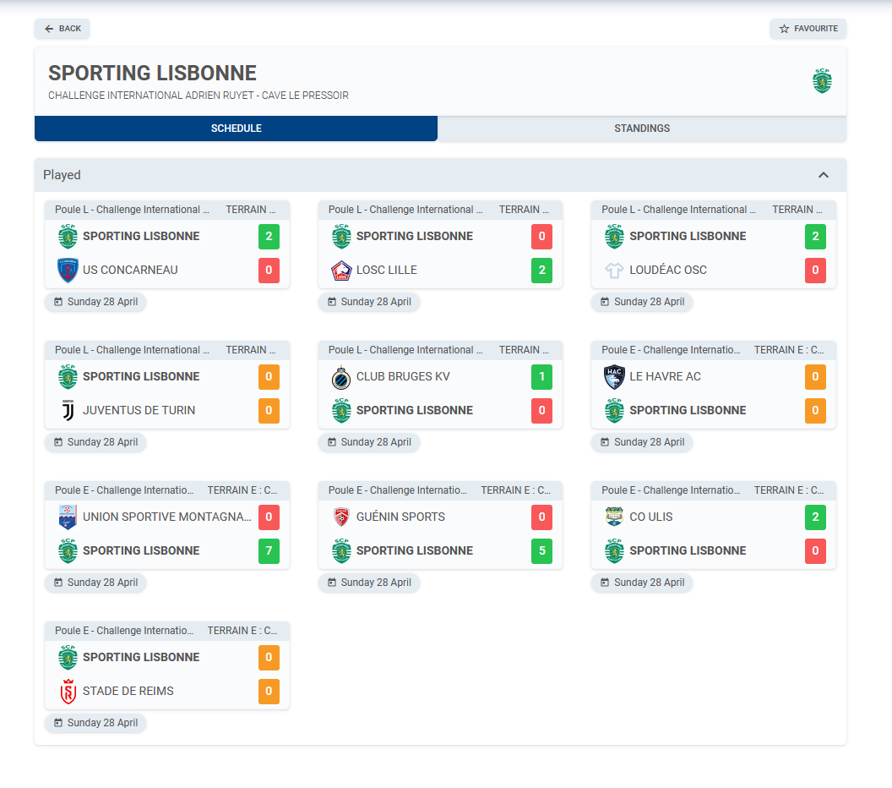Click the Loudéac OSC shirt placeholder icon
This screenshot has height=788, width=892.
pos(614,270)
